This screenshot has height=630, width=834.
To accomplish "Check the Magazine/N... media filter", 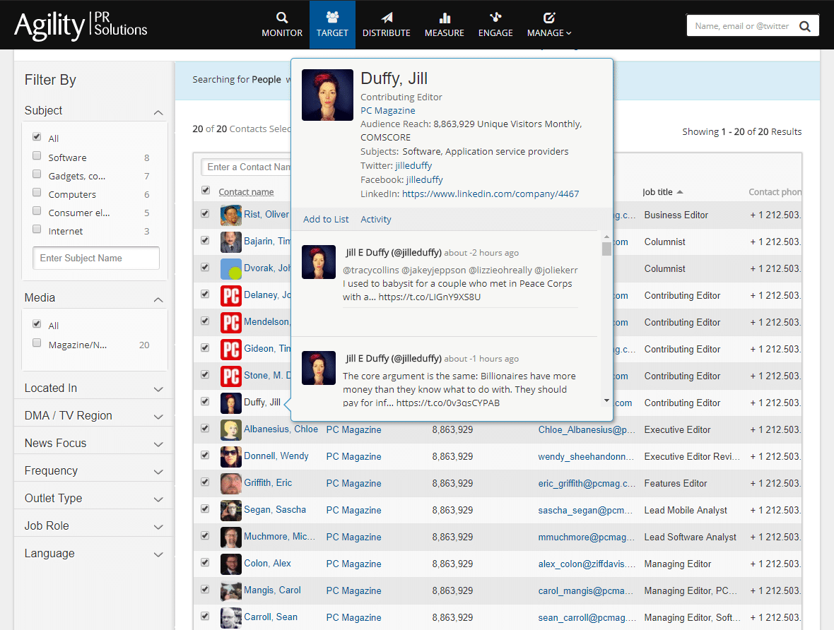I will tap(37, 343).
